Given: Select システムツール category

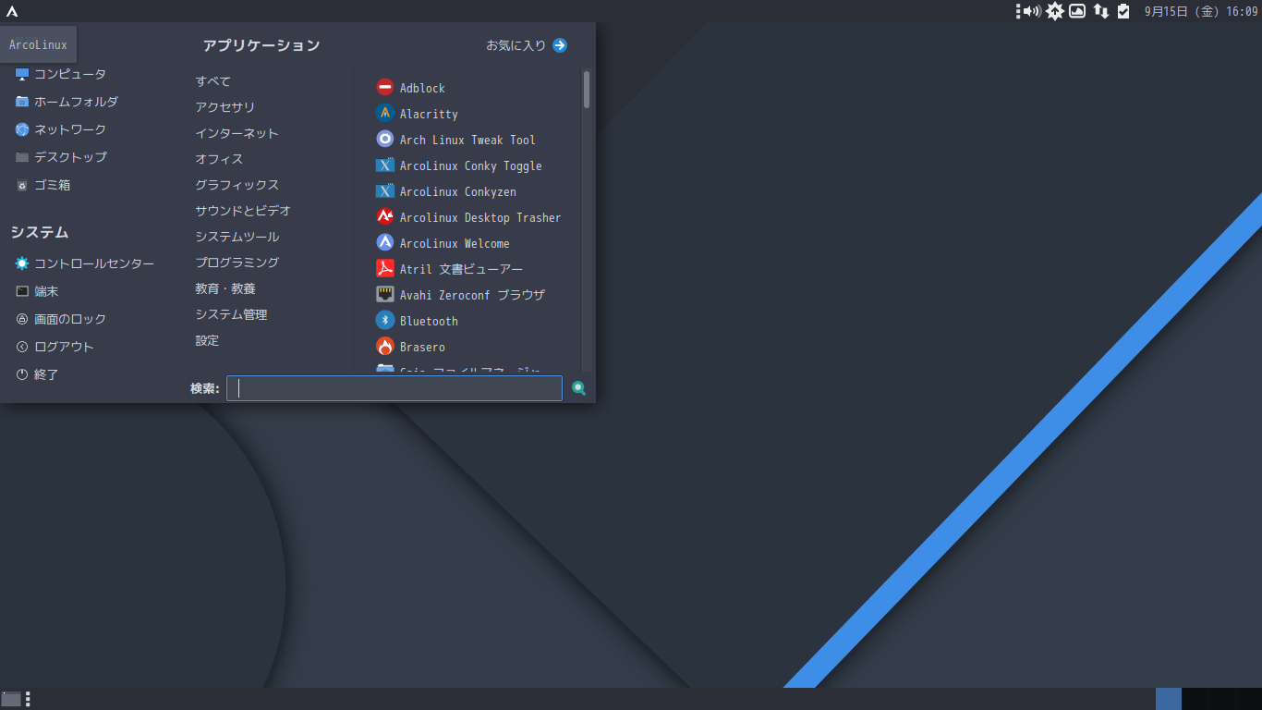Looking at the screenshot, I should (237, 237).
